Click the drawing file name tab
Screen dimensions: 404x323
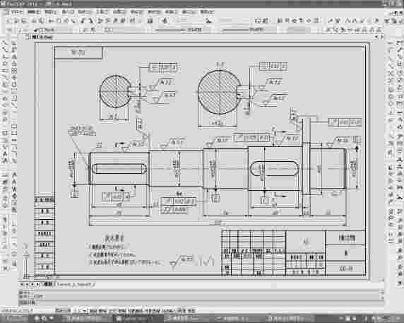pos(42,37)
